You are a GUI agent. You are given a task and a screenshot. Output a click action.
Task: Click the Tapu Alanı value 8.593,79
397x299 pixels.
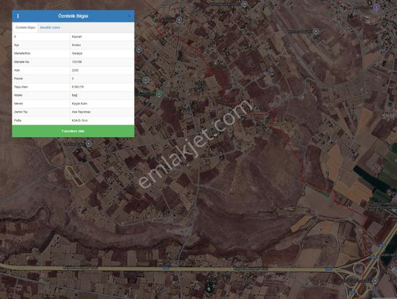click(x=78, y=87)
